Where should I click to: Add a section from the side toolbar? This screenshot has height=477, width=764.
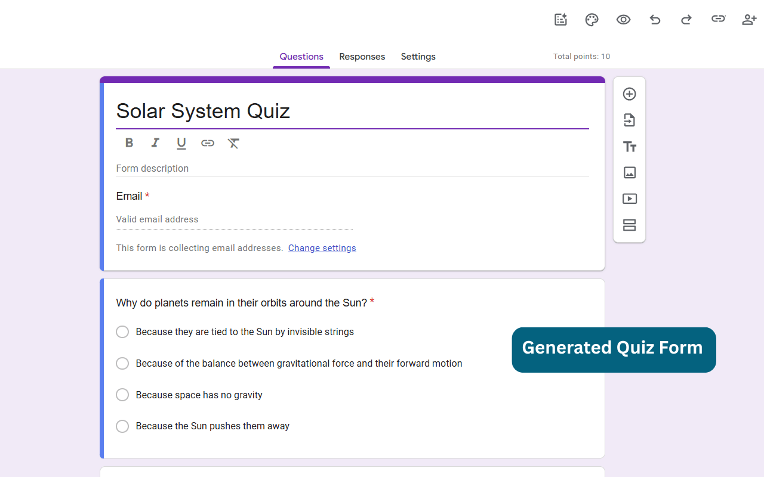[x=629, y=225]
